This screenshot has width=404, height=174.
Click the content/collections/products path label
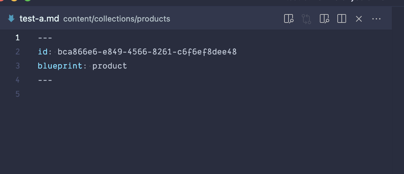point(117,19)
